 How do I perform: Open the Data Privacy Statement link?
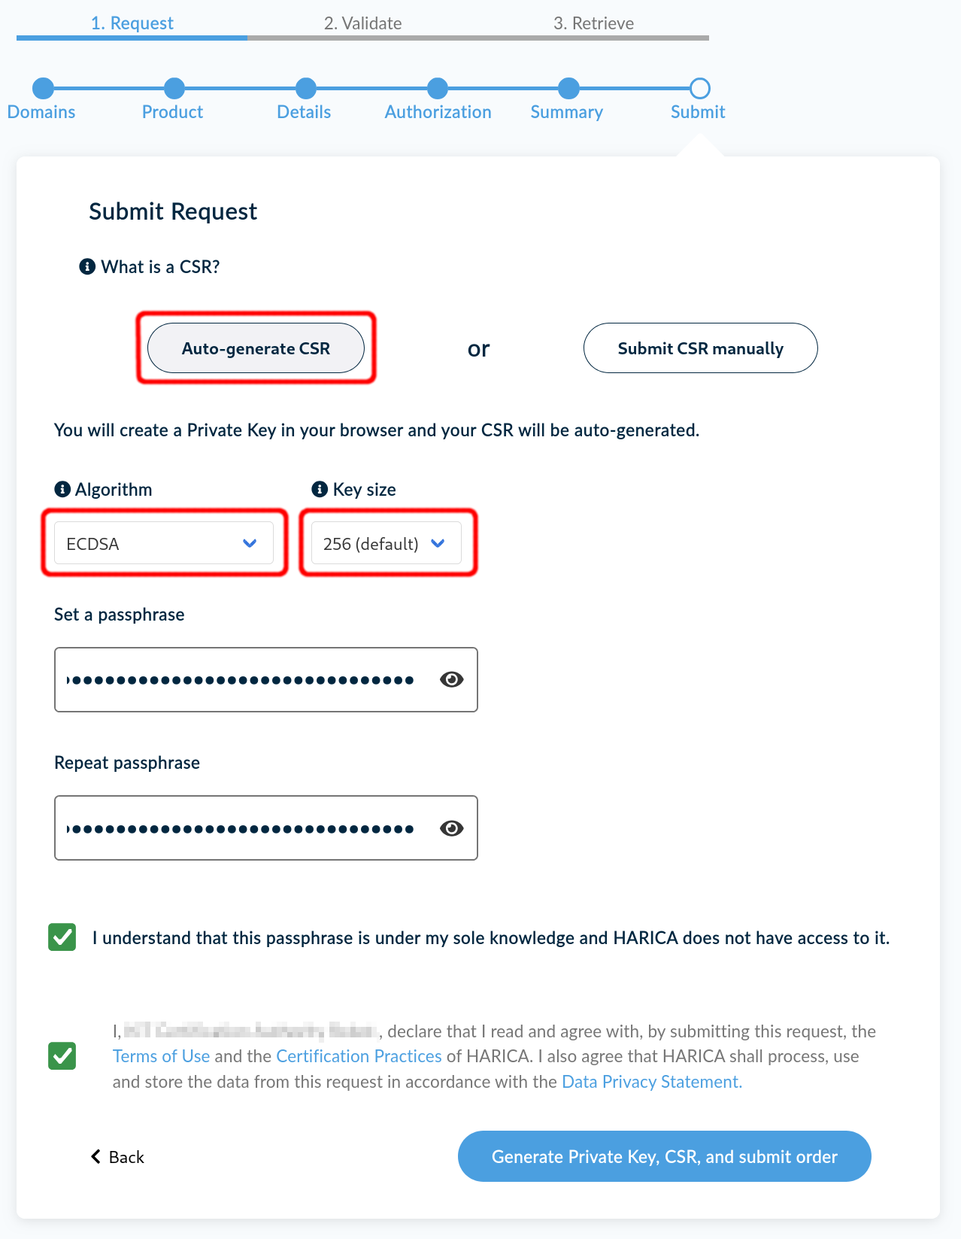651,1082
